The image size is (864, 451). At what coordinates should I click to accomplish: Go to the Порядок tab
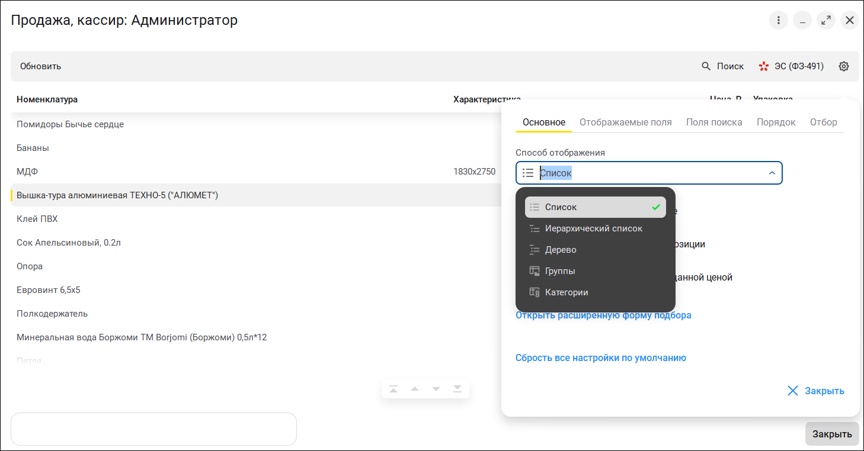[x=776, y=123]
